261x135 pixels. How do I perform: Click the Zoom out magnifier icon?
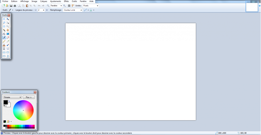pyautogui.click(x=48, y=6)
